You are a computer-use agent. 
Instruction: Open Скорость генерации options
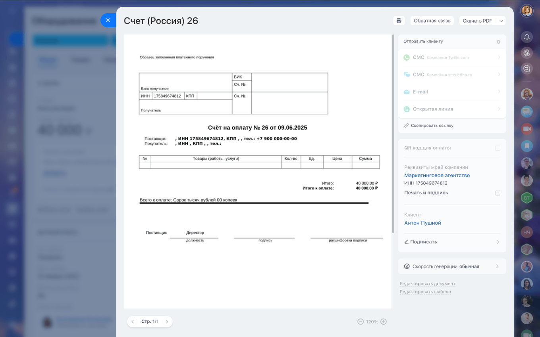pos(452,266)
